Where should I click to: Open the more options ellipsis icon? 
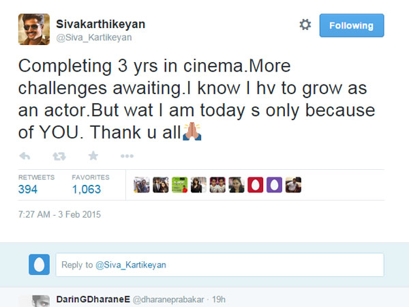[127, 156]
